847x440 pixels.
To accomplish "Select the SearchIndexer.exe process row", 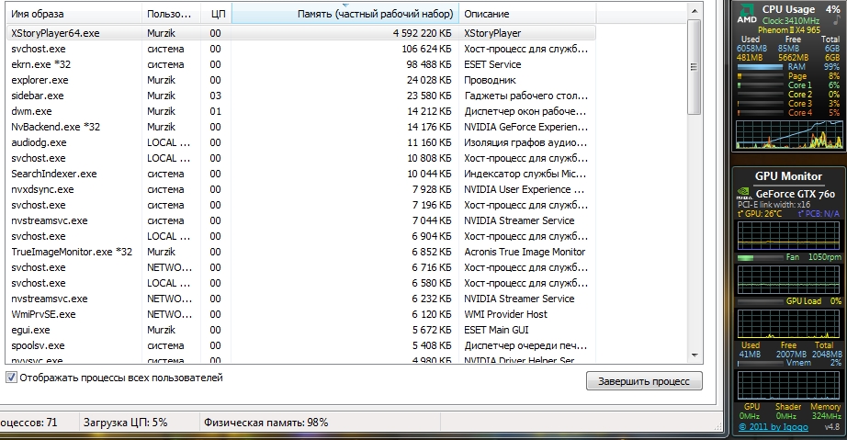I will click(x=301, y=174).
